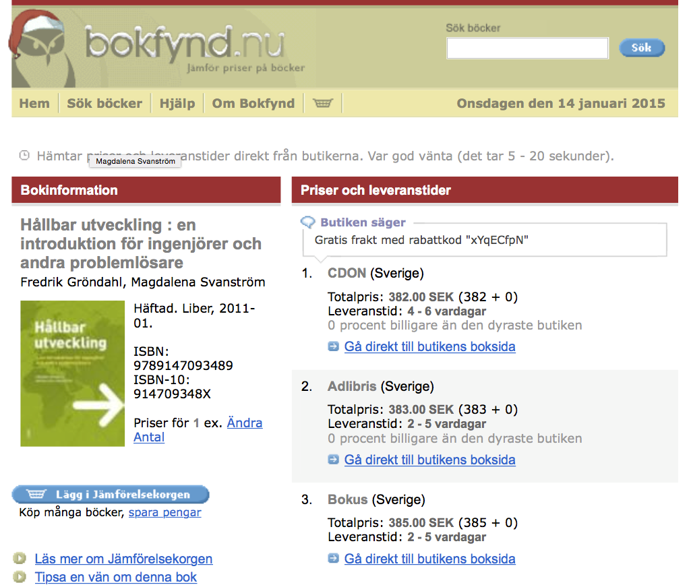
Task: Click arrow icon beside CDON store link
Action: 334,346
